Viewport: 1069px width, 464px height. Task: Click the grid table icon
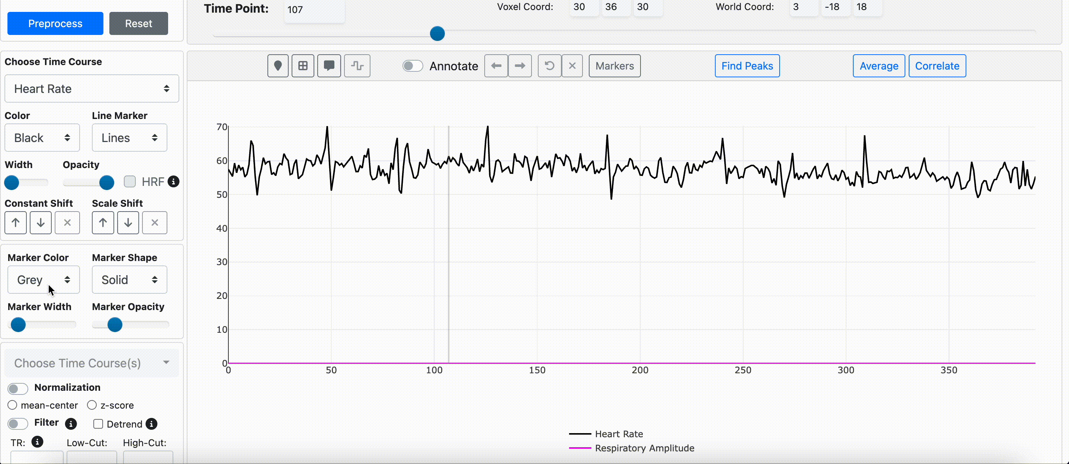pos(303,66)
